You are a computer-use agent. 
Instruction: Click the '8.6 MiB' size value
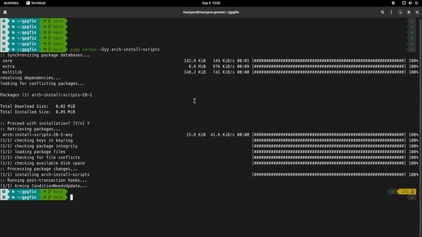pyautogui.click(x=197, y=66)
